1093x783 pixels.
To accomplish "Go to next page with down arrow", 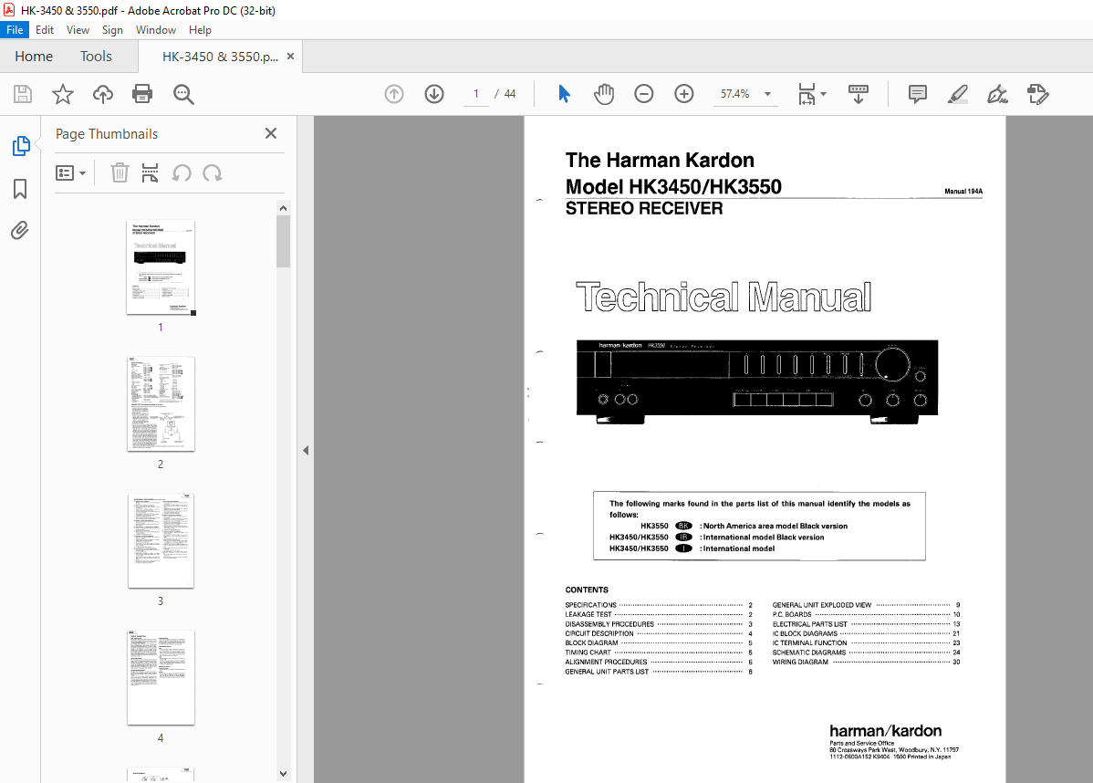I will pyautogui.click(x=434, y=94).
